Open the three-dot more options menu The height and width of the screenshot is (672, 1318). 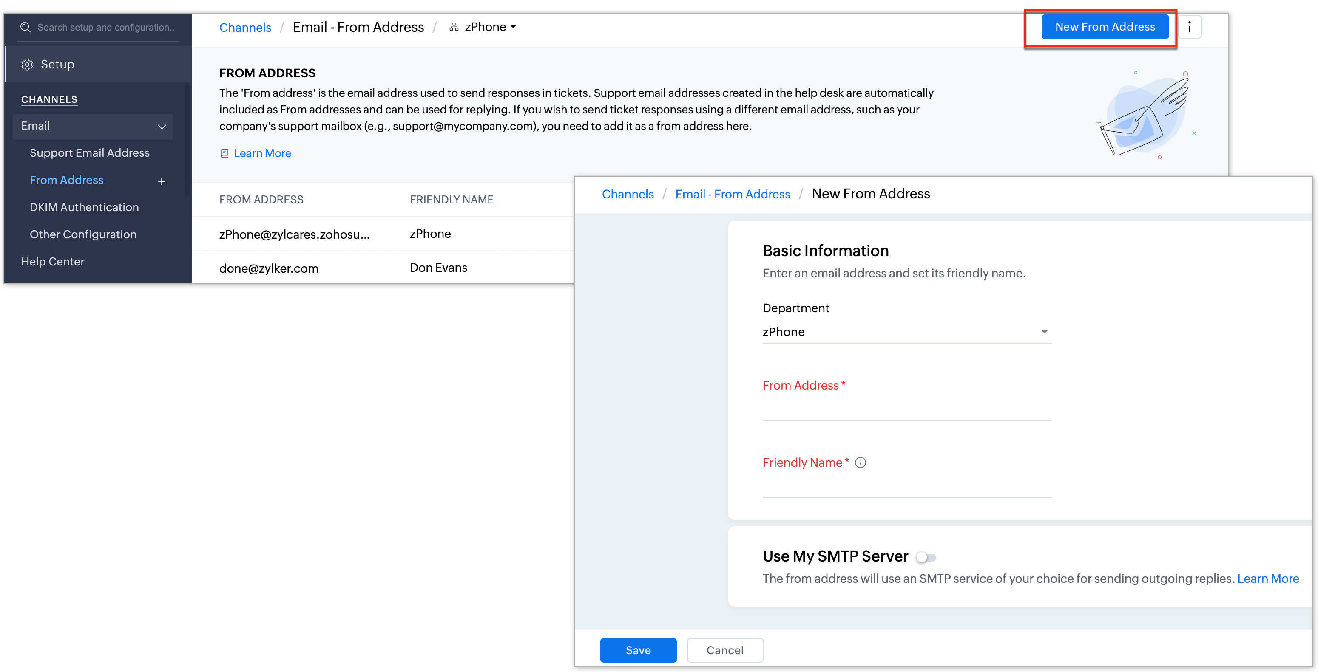[x=1189, y=27]
